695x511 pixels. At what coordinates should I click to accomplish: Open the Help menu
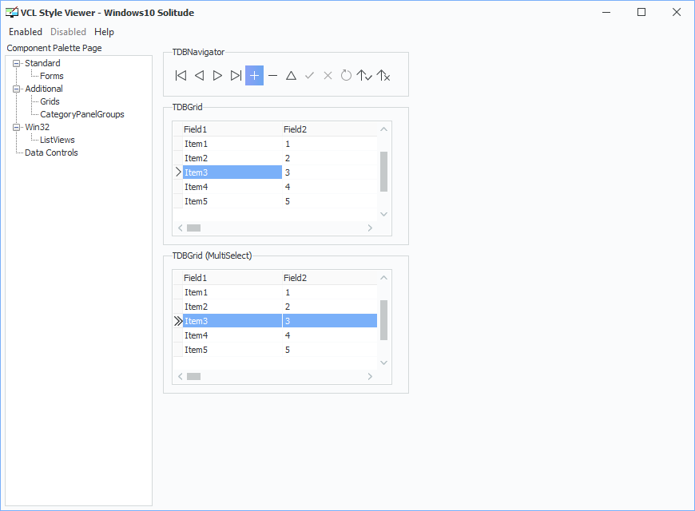pyautogui.click(x=104, y=32)
